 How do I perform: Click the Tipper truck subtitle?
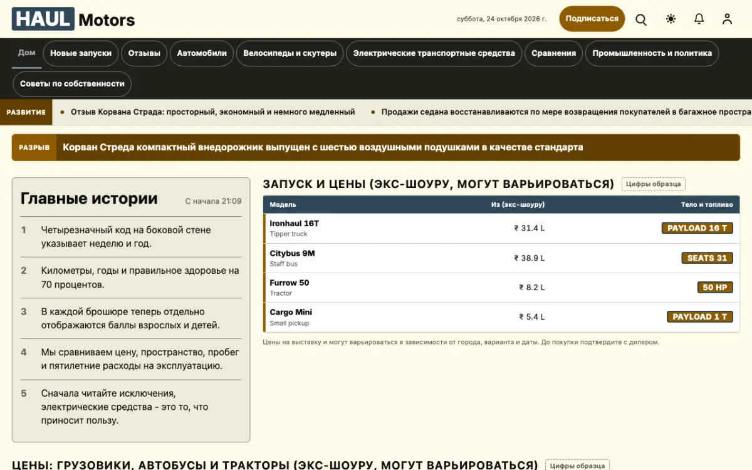289,234
